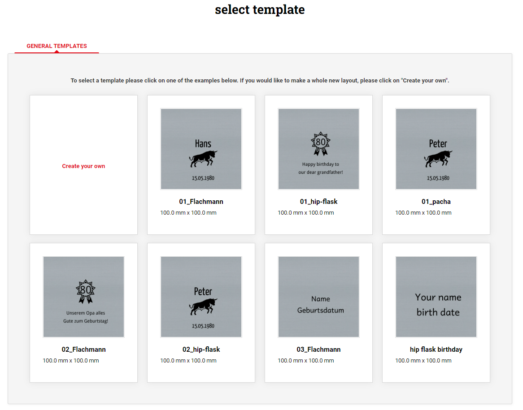Click the "02_Flachmann" template title
This screenshot has width=523, height=410.
(84, 350)
